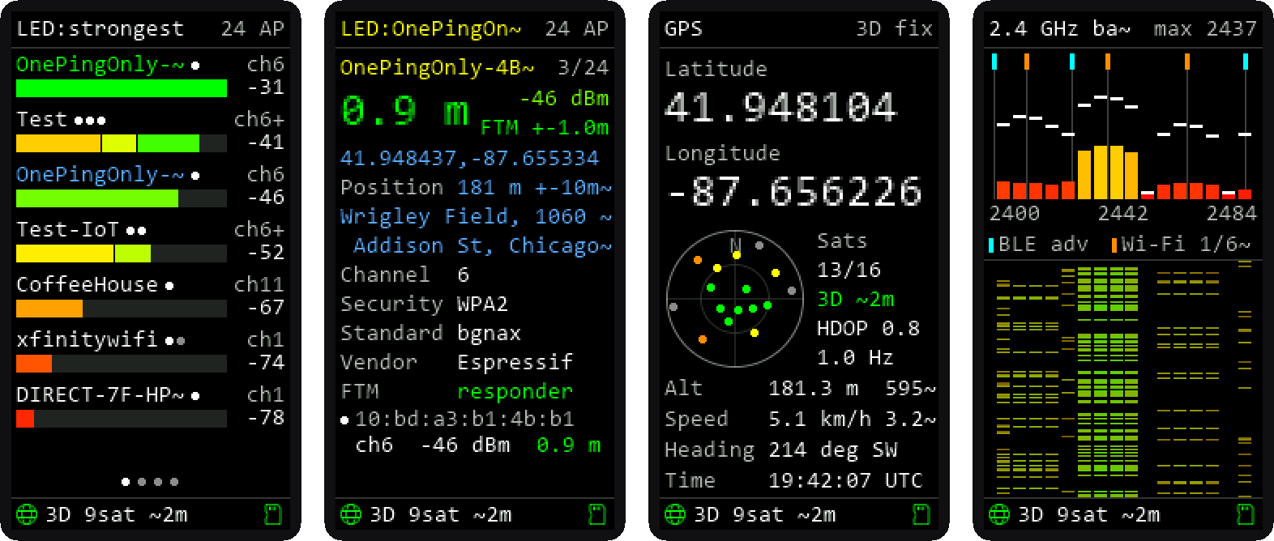Click the SD card icon on the LED:strongest screen
The image size is (1274, 541).
(274, 514)
